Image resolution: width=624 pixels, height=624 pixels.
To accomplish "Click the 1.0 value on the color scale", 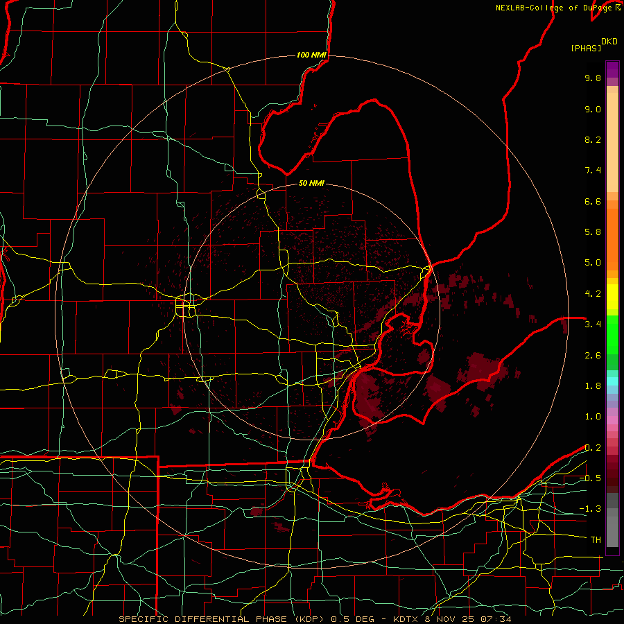I will point(593,417).
